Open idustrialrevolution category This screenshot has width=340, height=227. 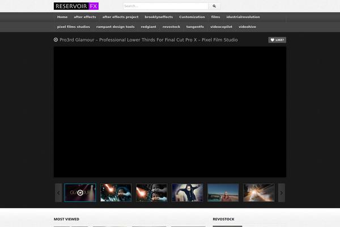[x=243, y=17]
